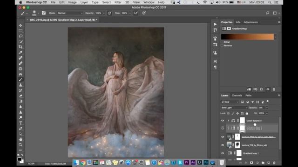The image size is (298, 167).
Task: Select the Zoom tool
Action: click(20, 145)
